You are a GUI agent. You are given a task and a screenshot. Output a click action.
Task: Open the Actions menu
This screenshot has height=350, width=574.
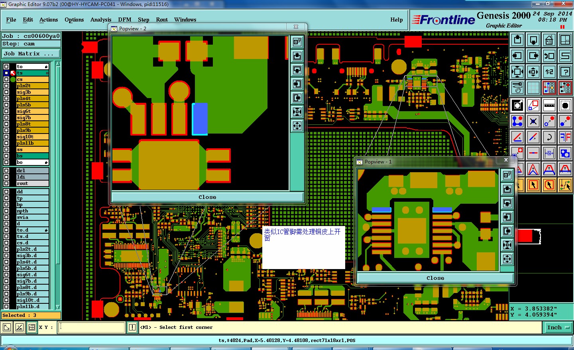[x=49, y=20]
